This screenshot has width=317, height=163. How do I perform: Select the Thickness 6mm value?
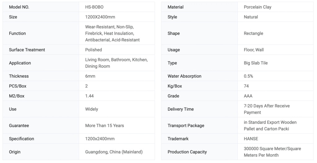90,76
